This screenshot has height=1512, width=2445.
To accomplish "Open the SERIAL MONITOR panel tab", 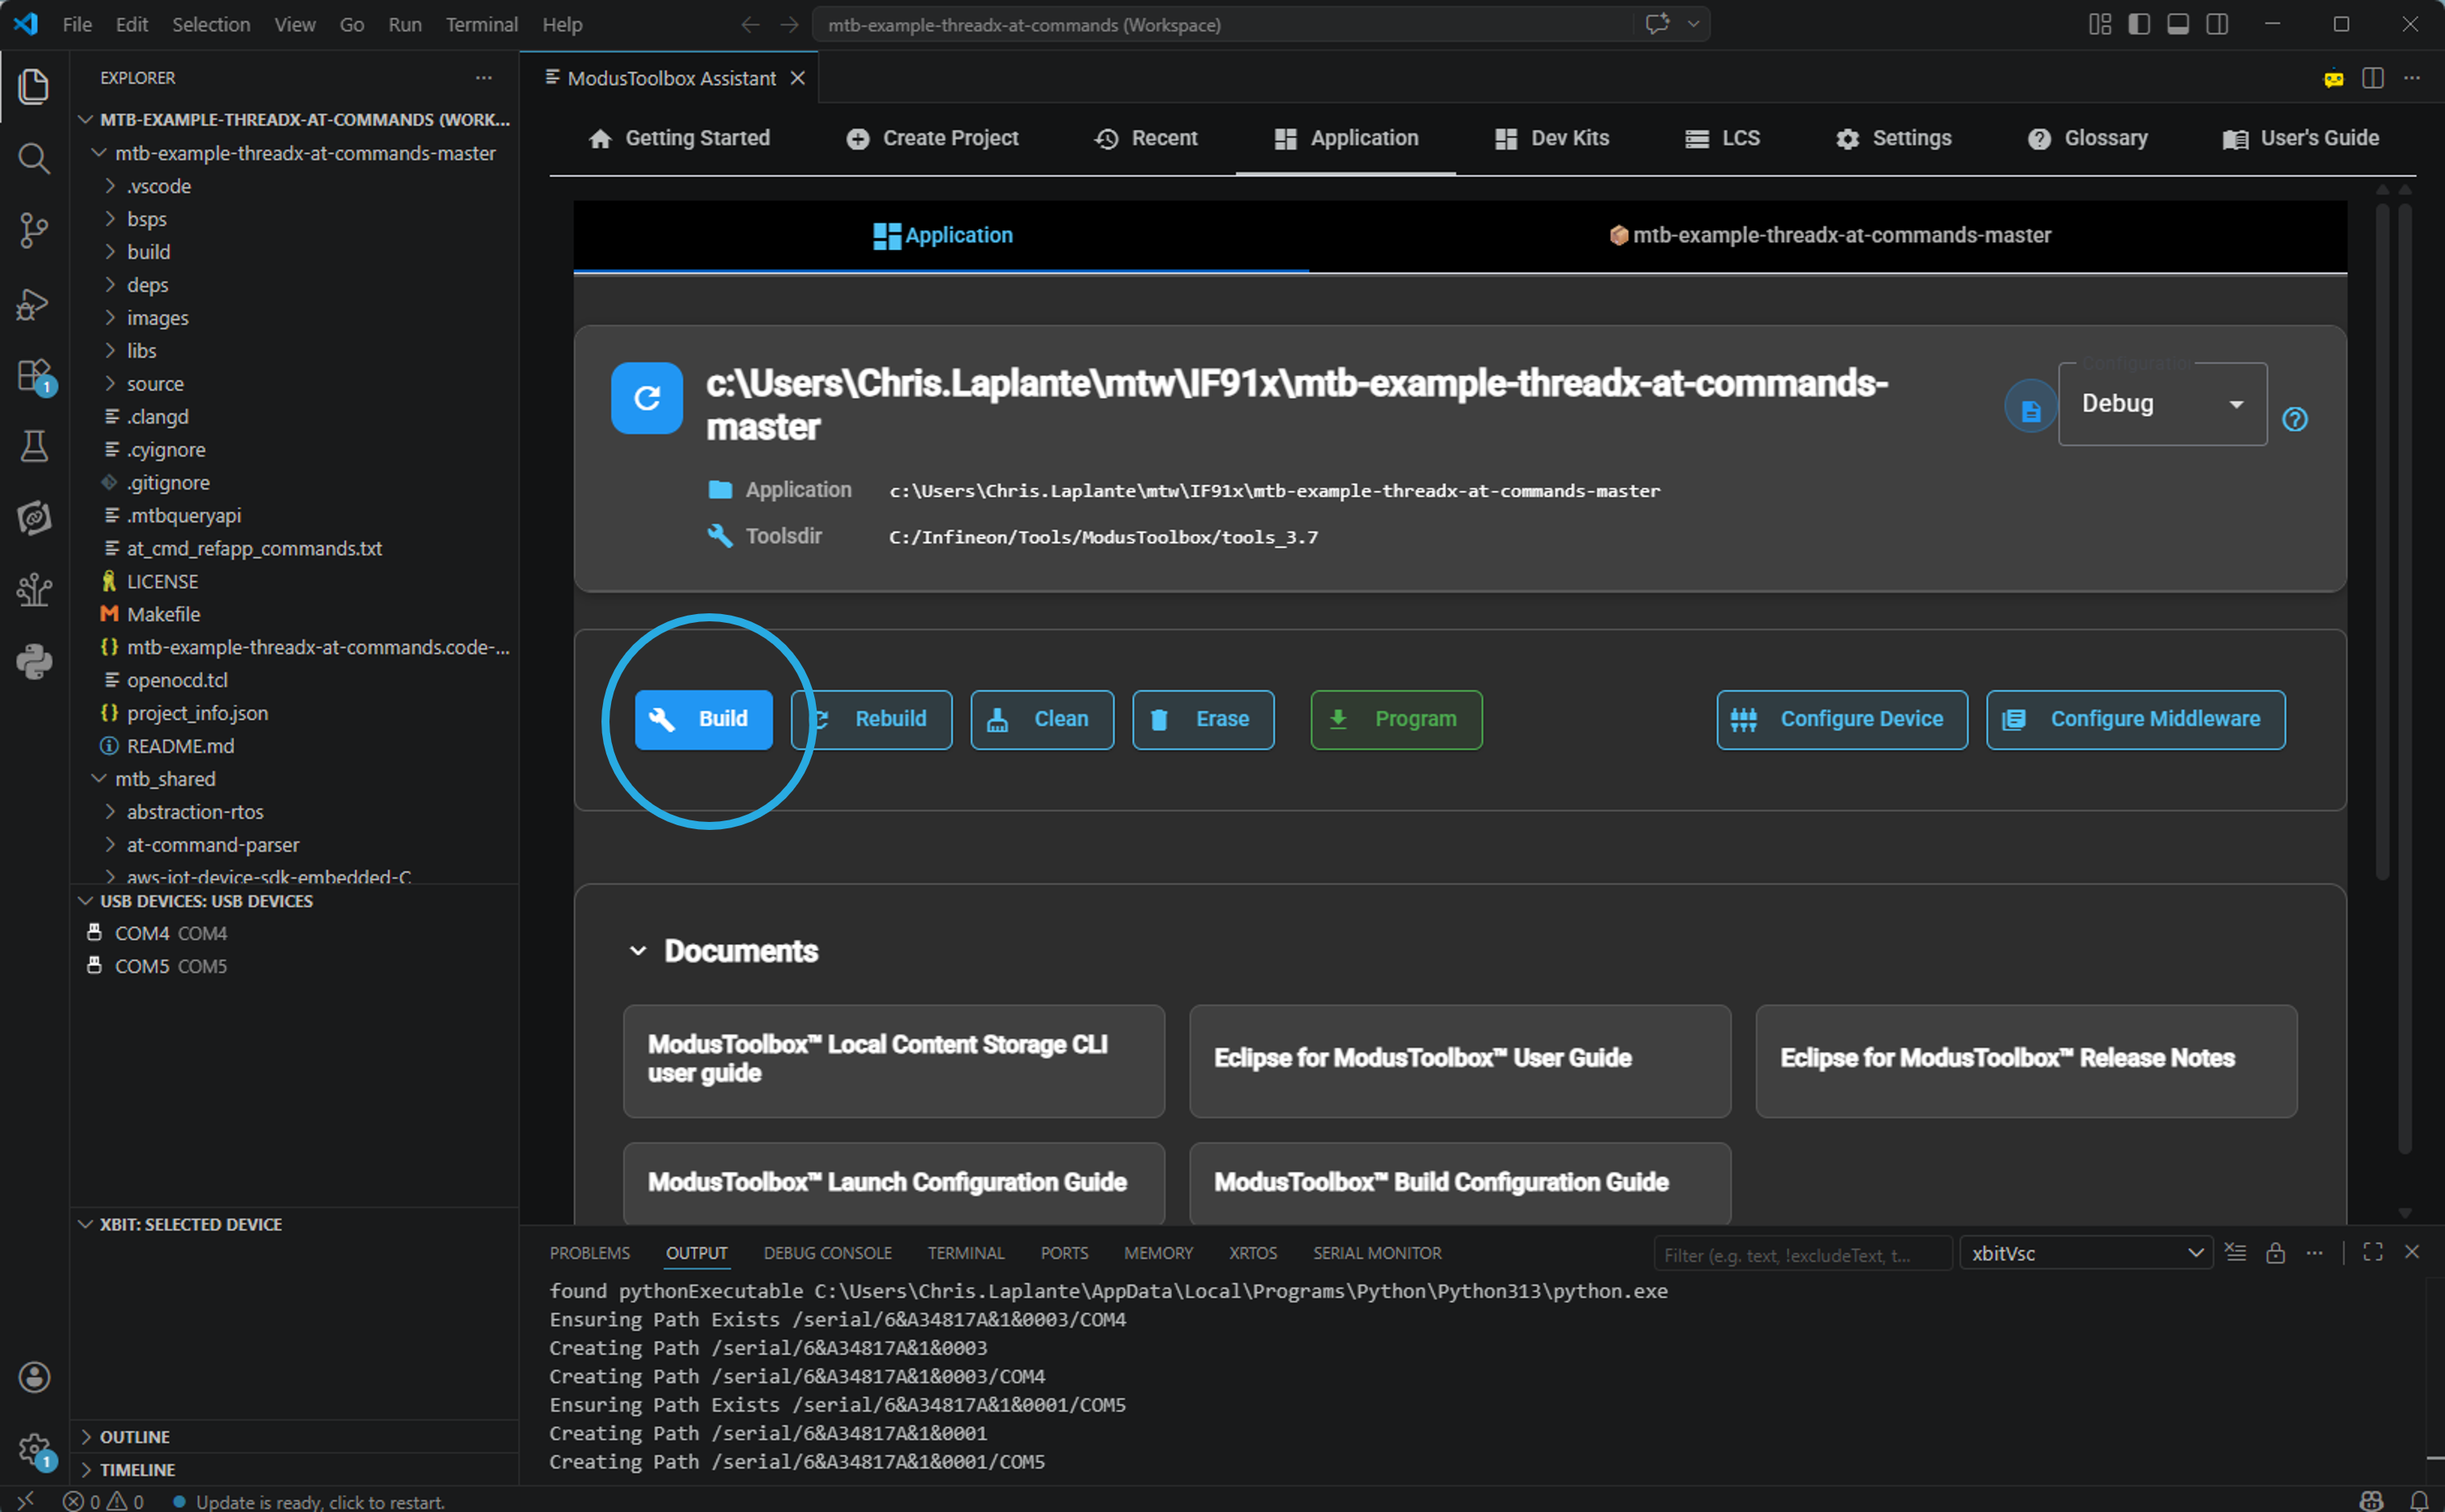I will 1377,1253.
